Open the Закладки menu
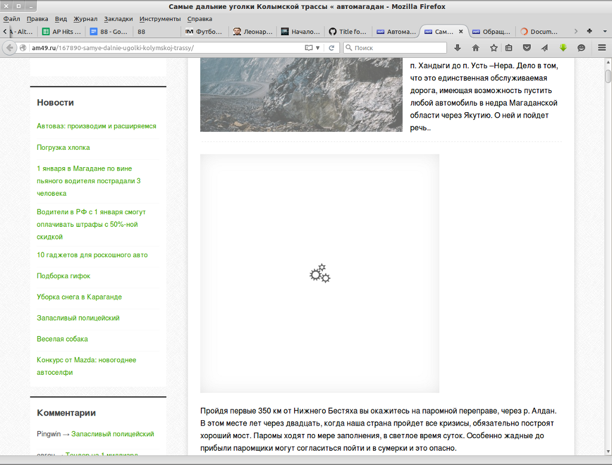 pos(118,19)
